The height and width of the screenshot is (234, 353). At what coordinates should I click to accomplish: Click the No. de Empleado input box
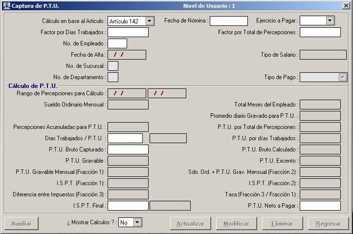[117, 43]
